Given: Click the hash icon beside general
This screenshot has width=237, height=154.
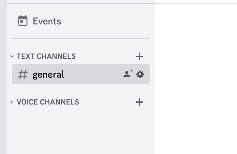Looking at the screenshot, I should (x=23, y=74).
